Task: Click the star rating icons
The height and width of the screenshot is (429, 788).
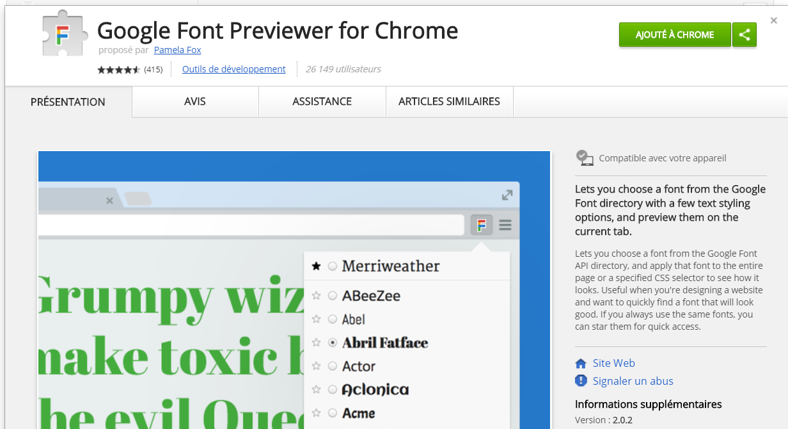Action: click(x=119, y=69)
